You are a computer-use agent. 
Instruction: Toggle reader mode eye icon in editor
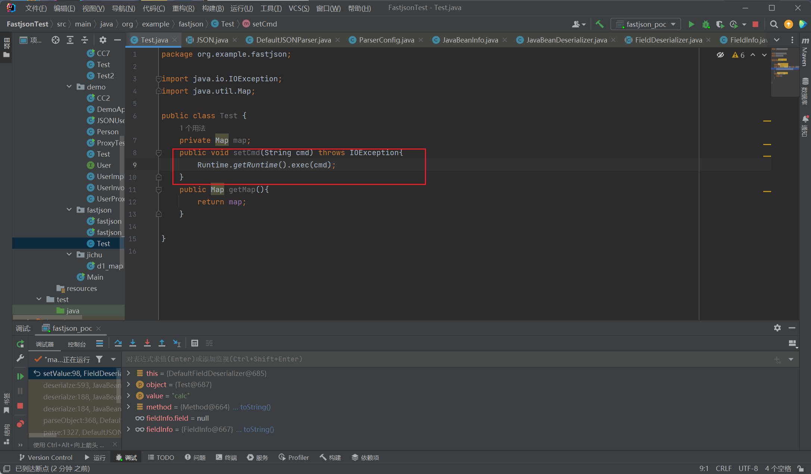coord(720,55)
